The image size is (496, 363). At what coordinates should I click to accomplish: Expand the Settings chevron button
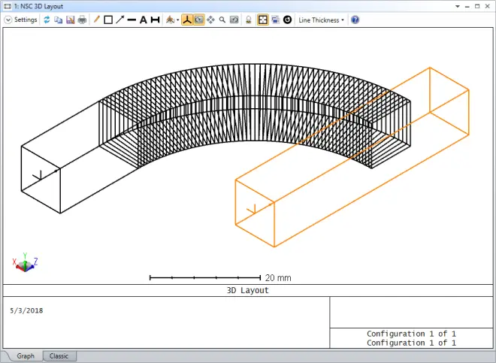click(x=8, y=20)
